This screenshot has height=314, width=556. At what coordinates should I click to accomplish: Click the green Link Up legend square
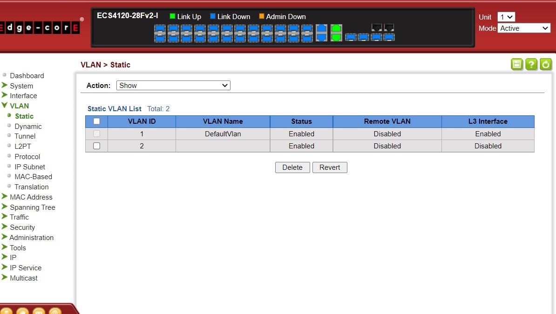click(173, 16)
